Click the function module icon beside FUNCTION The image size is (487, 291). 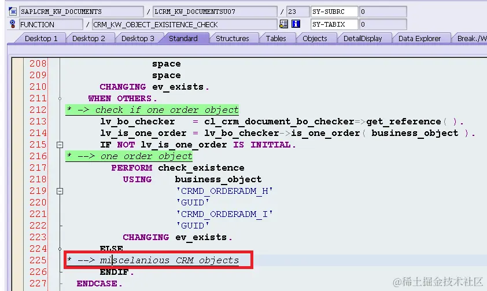pos(13,24)
